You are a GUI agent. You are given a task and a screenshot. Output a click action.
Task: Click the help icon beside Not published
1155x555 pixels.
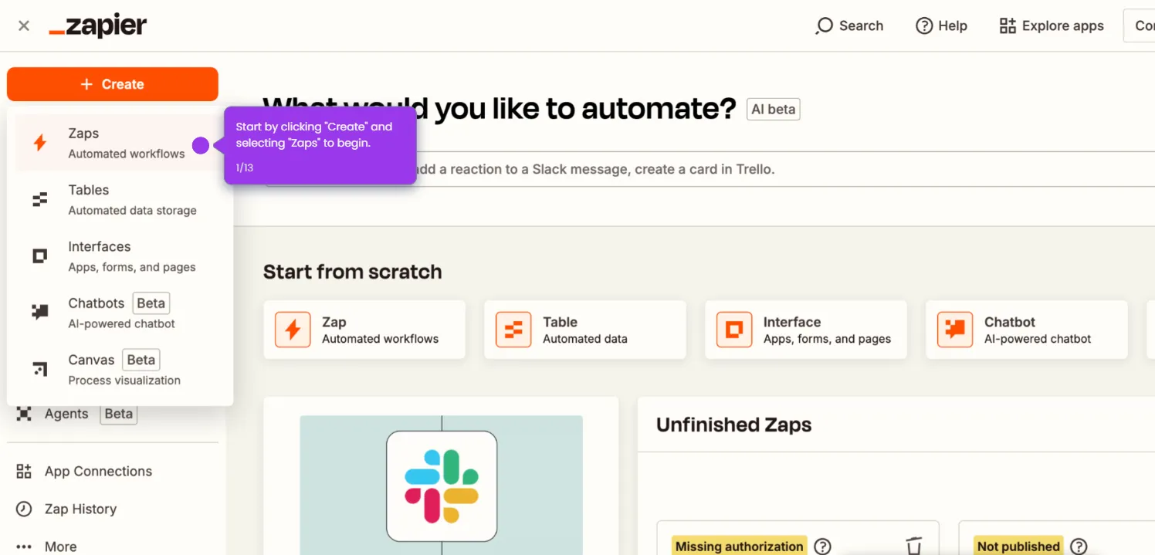(1079, 547)
